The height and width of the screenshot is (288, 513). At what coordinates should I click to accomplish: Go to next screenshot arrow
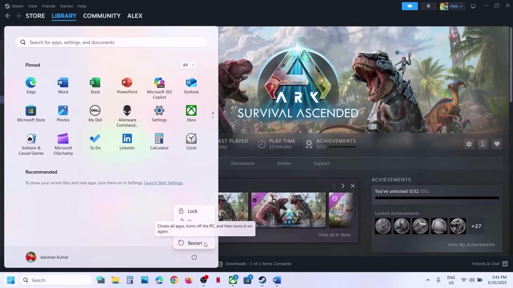click(343, 186)
